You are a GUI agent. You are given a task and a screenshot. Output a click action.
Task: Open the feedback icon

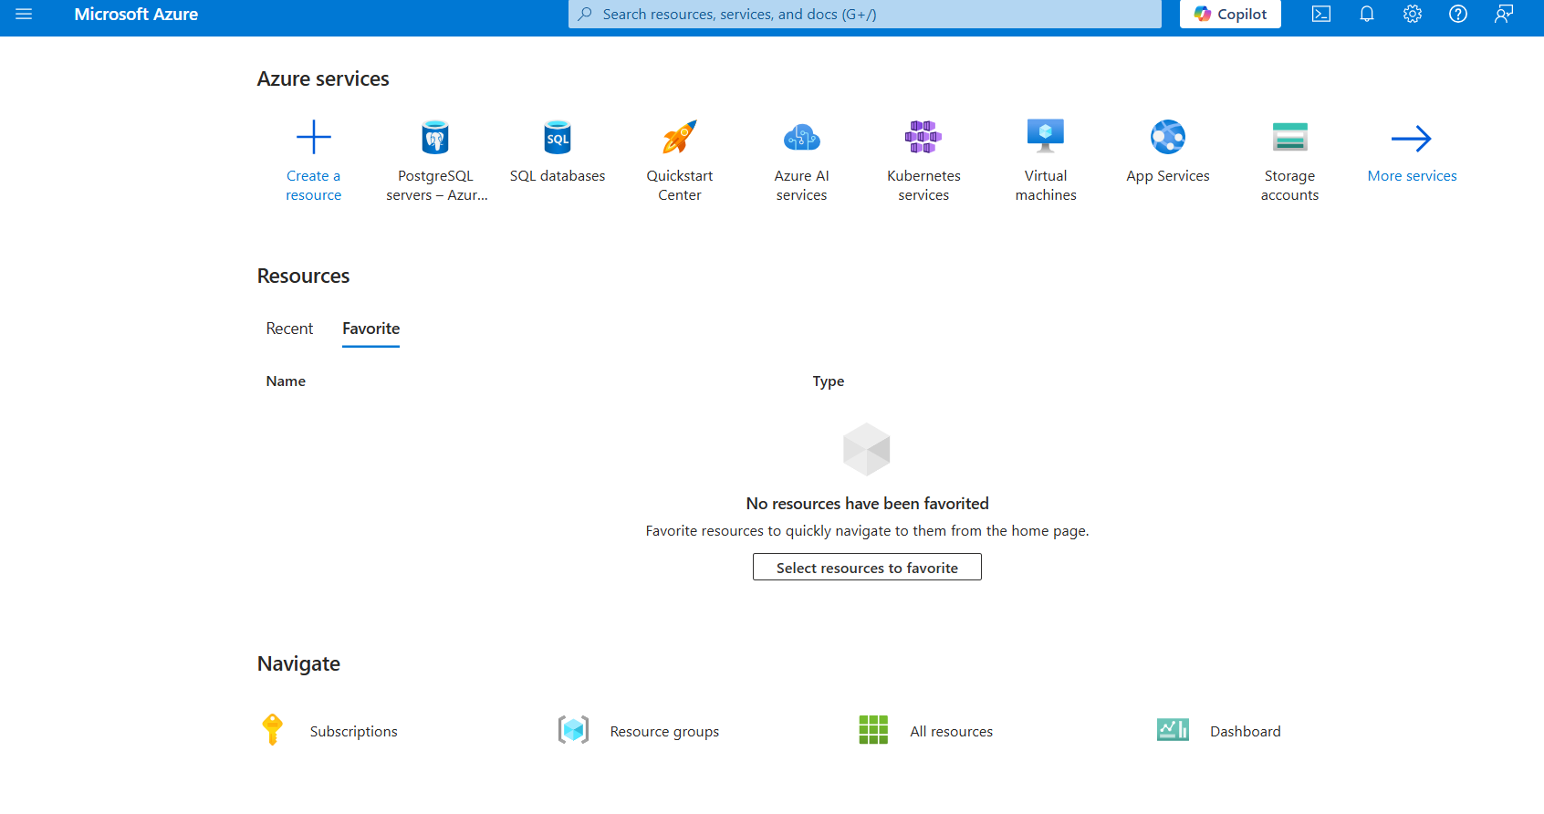pos(1504,14)
